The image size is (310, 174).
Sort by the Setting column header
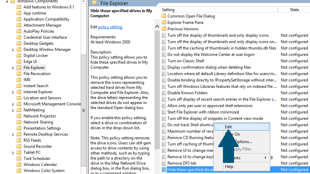click(x=219, y=10)
